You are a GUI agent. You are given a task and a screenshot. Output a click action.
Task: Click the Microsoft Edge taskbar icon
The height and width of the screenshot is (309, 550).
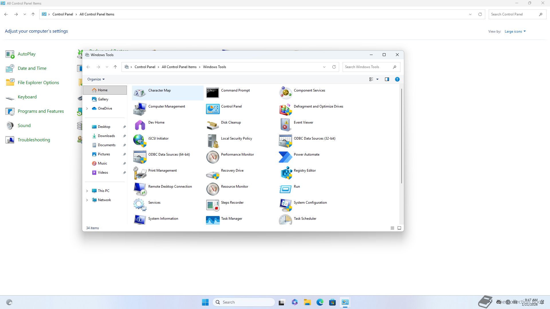[x=320, y=302]
